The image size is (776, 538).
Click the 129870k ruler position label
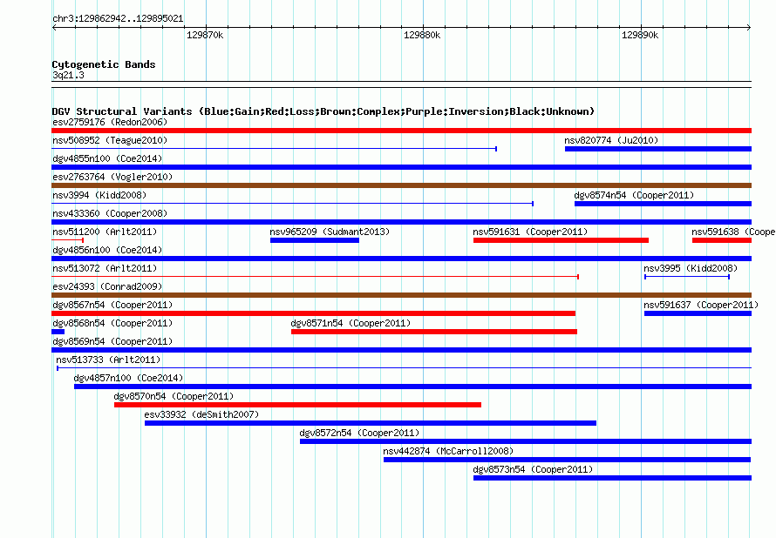tap(205, 35)
